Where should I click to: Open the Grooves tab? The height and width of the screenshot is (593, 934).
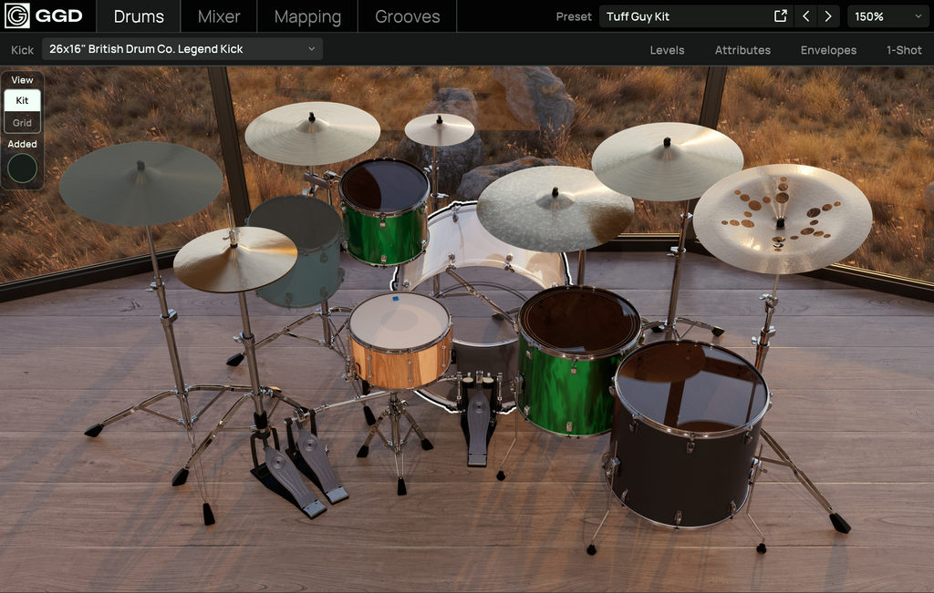408,16
